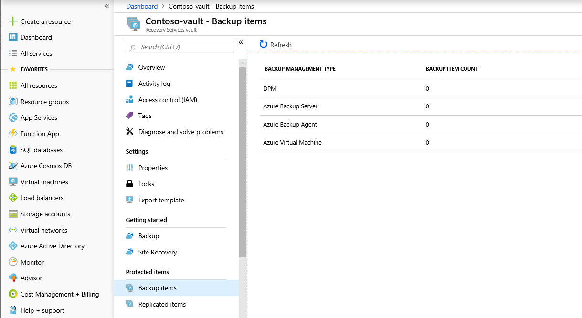Click the Locks padlock icon

point(129,184)
